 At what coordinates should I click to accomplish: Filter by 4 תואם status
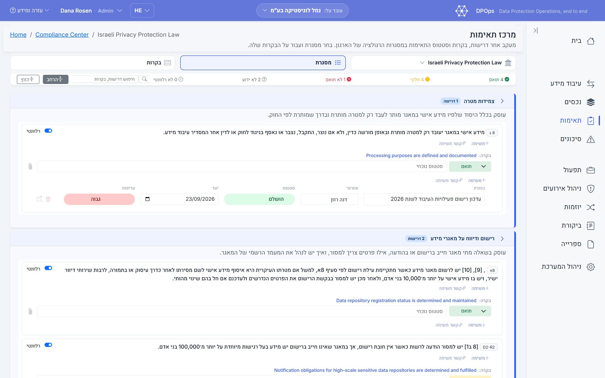click(x=499, y=80)
